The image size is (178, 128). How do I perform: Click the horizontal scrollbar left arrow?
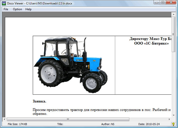click(4, 119)
